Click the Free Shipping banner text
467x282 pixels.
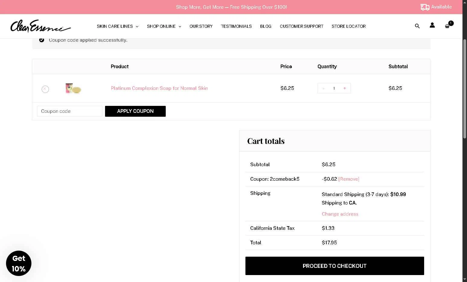[x=231, y=7]
